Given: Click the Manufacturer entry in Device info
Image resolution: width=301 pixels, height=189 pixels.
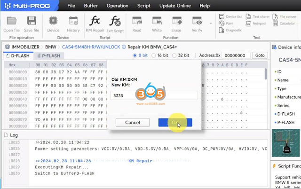Looking at the screenshot, I should (x=289, y=97).
